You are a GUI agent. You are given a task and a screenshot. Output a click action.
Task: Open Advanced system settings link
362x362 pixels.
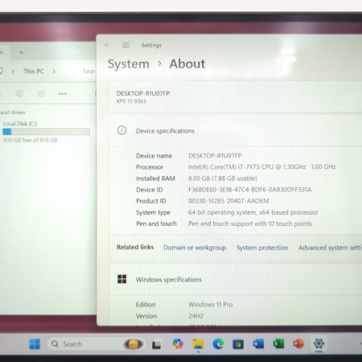pyautogui.click(x=330, y=248)
